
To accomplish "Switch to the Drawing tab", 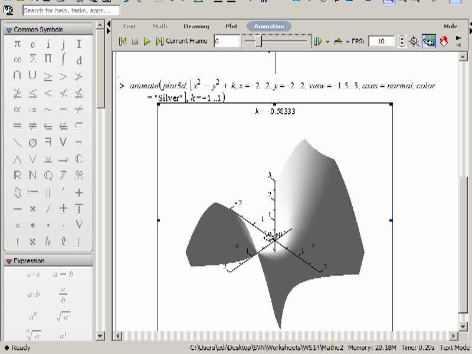I will click(x=196, y=26).
